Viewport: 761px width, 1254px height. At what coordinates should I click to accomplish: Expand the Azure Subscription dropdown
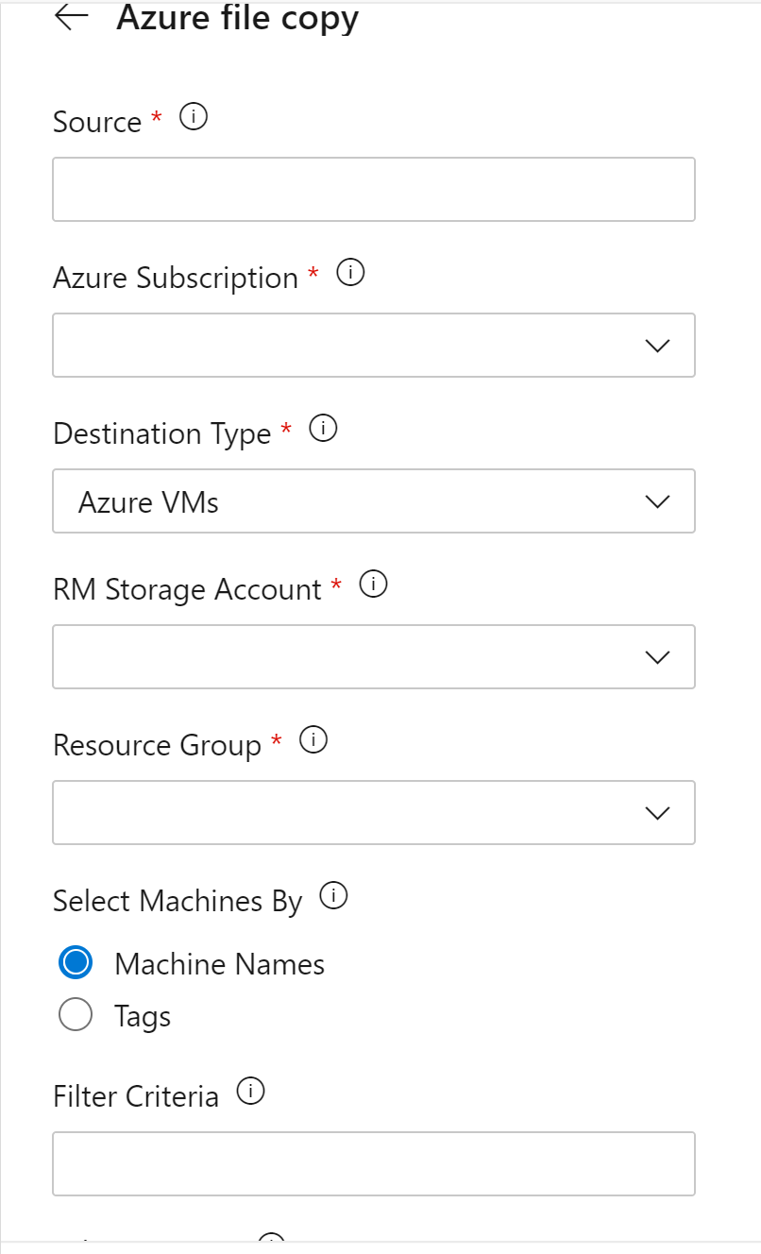click(x=373, y=346)
